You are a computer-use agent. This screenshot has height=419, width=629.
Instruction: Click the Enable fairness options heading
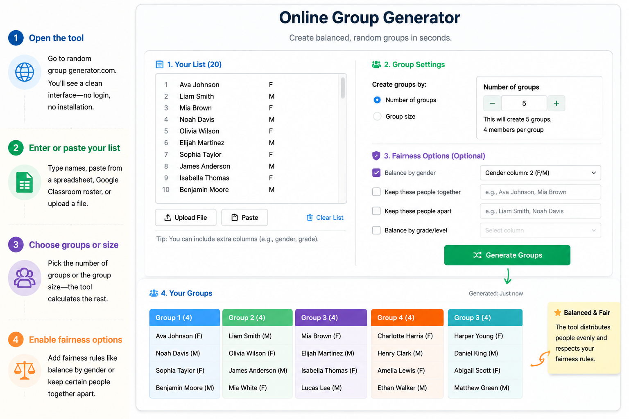coord(76,340)
